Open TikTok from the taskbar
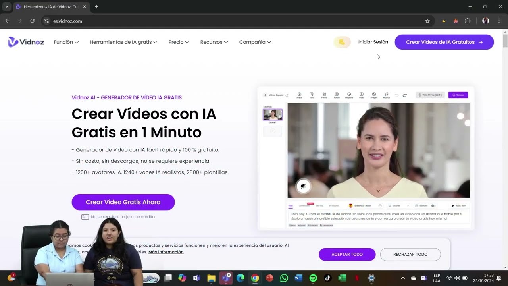Viewport: 508px width, 286px height. pos(328,278)
